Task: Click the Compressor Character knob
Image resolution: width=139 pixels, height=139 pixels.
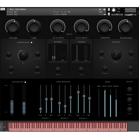Action: click(9, 54)
